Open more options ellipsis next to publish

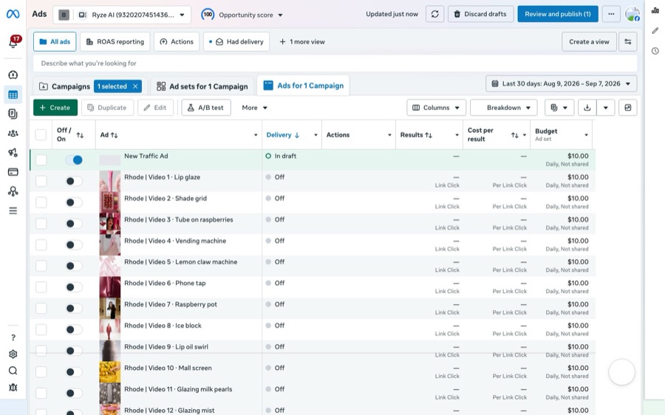pos(611,14)
